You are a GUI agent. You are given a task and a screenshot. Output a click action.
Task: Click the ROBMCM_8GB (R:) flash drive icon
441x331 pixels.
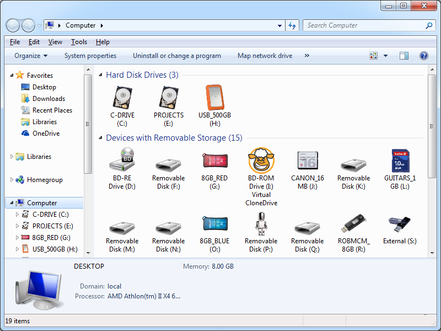[354, 223]
